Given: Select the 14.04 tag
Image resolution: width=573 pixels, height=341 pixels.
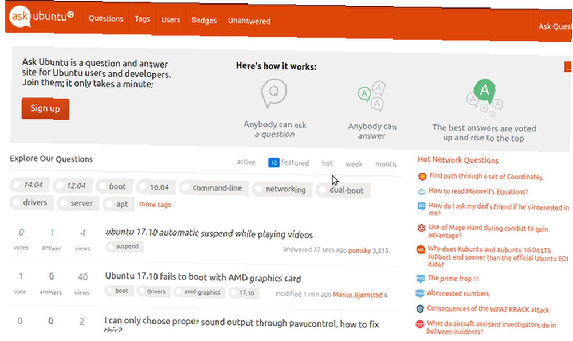Looking at the screenshot, I should [29, 185].
